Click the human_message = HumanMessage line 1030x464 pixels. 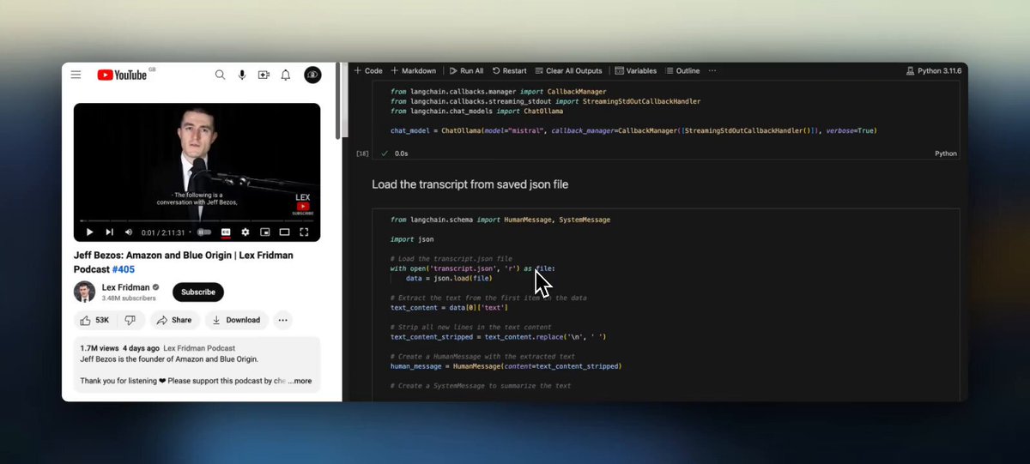click(506, 366)
